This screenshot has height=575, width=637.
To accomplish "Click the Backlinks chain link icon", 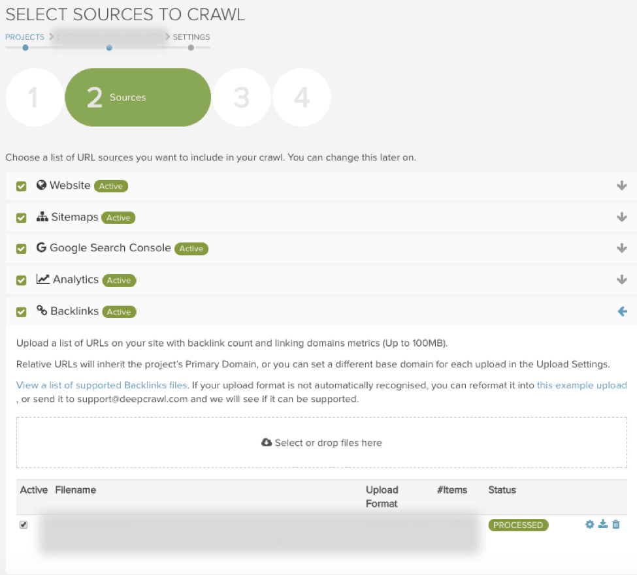I will pyautogui.click(x=42, y=311).
